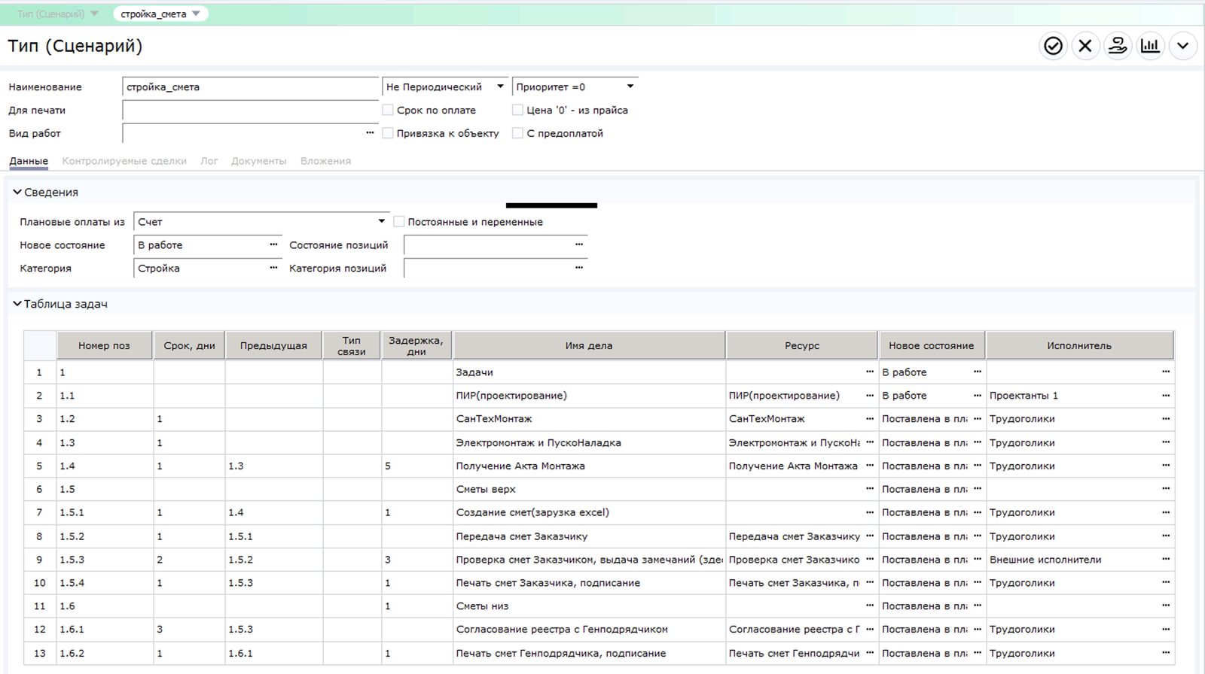1205x674 pixels.
Task: Confirm with the circled checkmark icon
Action: tap(1053, 46)
